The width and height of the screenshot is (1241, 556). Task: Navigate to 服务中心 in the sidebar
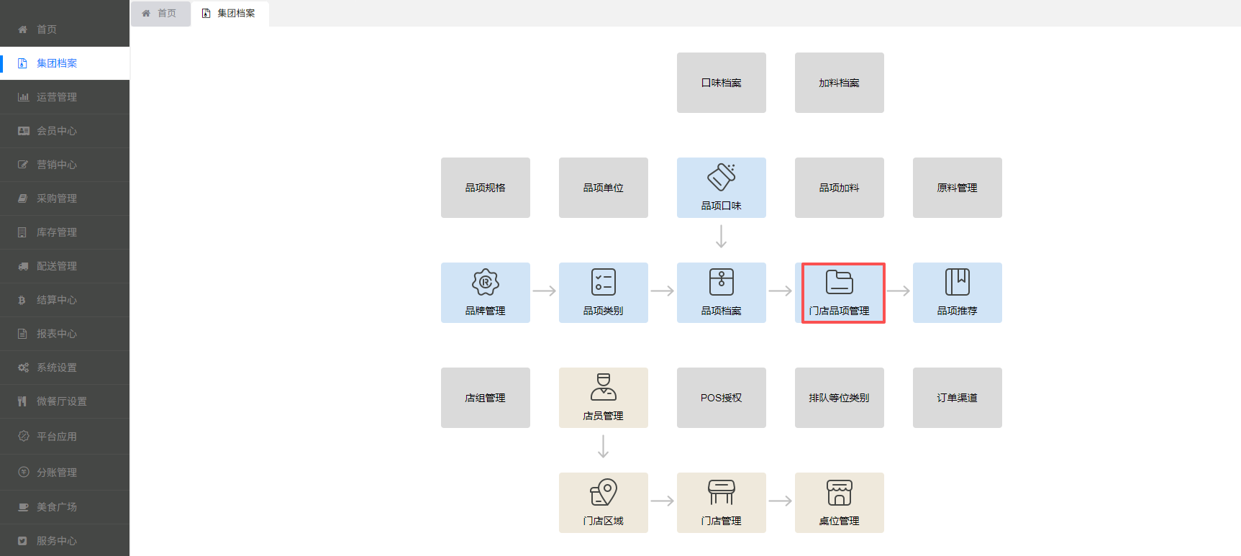65,541
